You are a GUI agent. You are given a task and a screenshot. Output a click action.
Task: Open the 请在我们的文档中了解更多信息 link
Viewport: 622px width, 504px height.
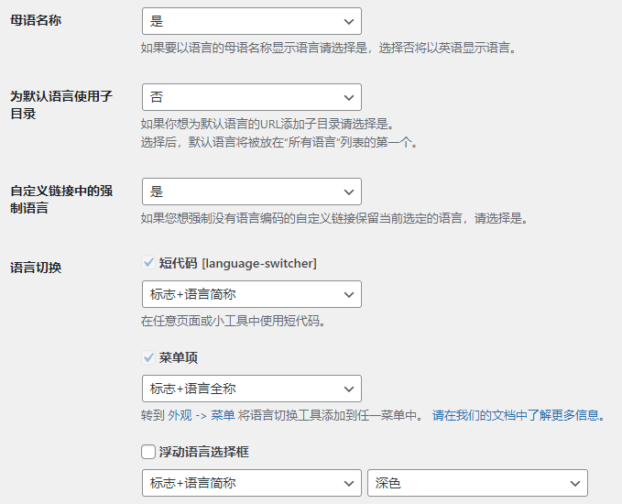coord(518,415)
